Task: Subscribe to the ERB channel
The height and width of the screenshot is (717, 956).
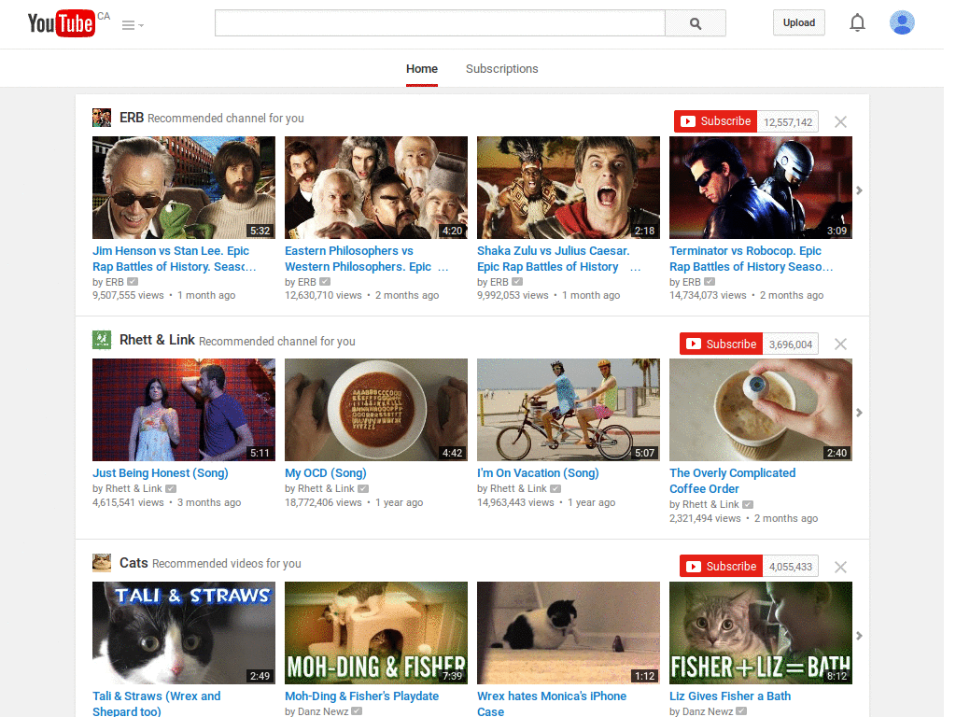Action: click(x=716, y=121)
